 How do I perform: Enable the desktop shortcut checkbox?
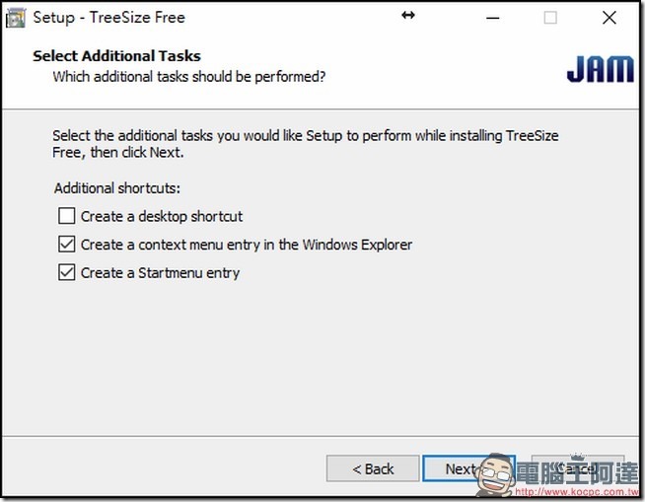click(x=67, y=216)
